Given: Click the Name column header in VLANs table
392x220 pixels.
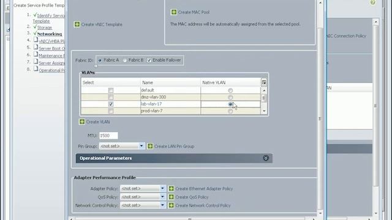Looking at the screenshot, I should pyautogui.click(x=170, y=82).
